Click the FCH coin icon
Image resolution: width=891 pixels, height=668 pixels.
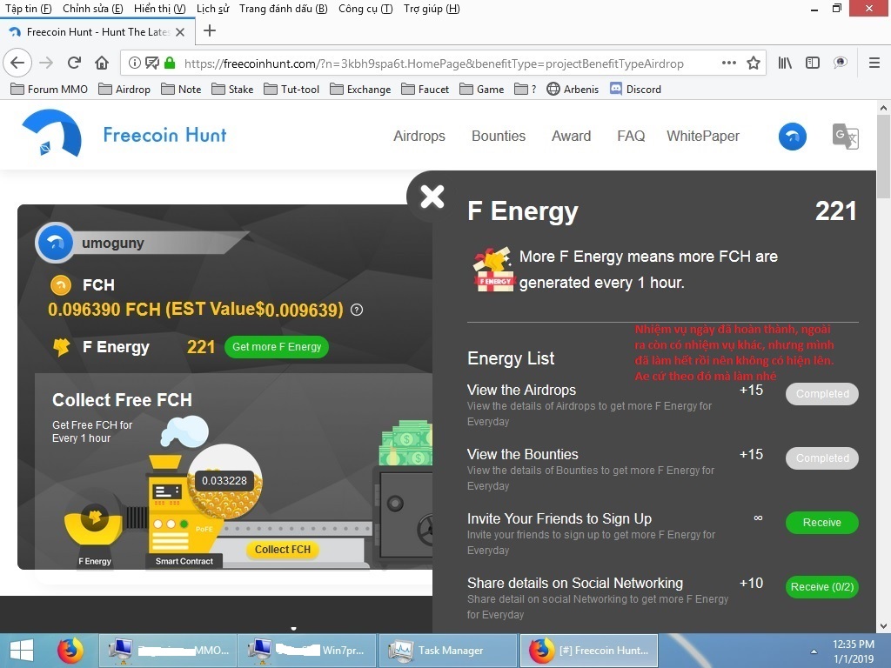click(x=61, y=284)
